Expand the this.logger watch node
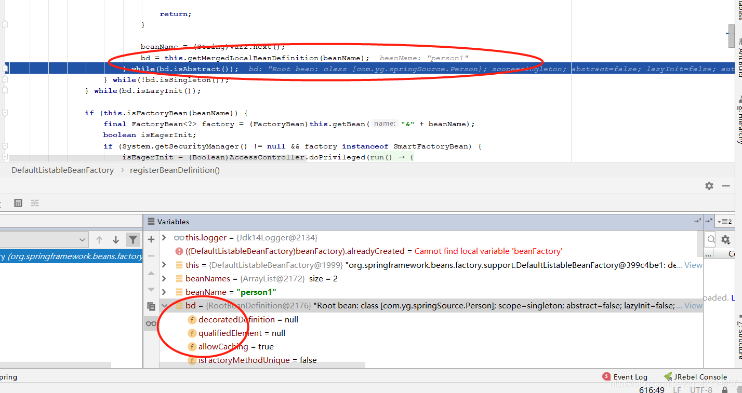The height and width of the screenshot is (393, 742). [164, 238]
